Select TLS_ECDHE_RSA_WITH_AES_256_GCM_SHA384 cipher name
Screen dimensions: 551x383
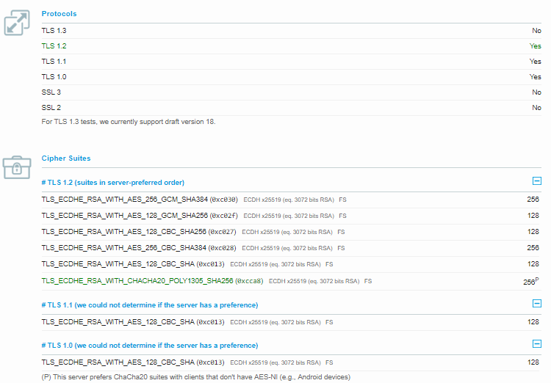pyautogui.click(x=125, y=200)
